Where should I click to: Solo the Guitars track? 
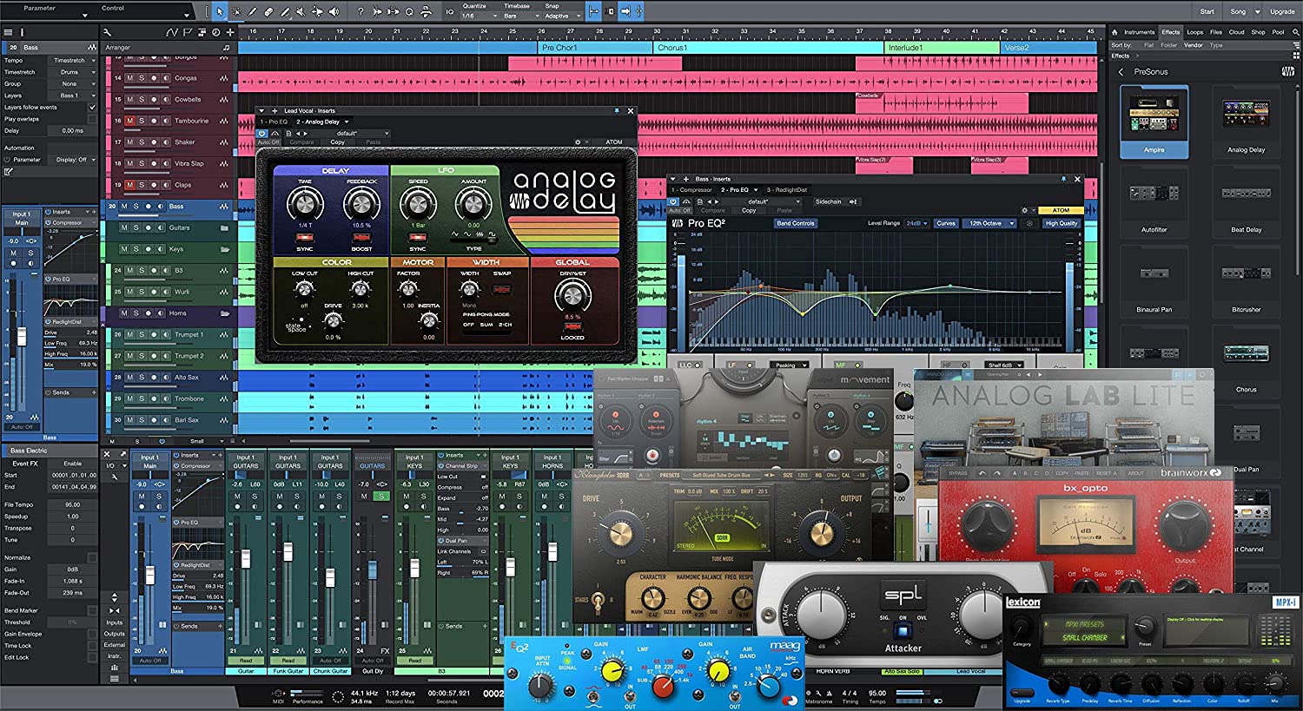136,227
